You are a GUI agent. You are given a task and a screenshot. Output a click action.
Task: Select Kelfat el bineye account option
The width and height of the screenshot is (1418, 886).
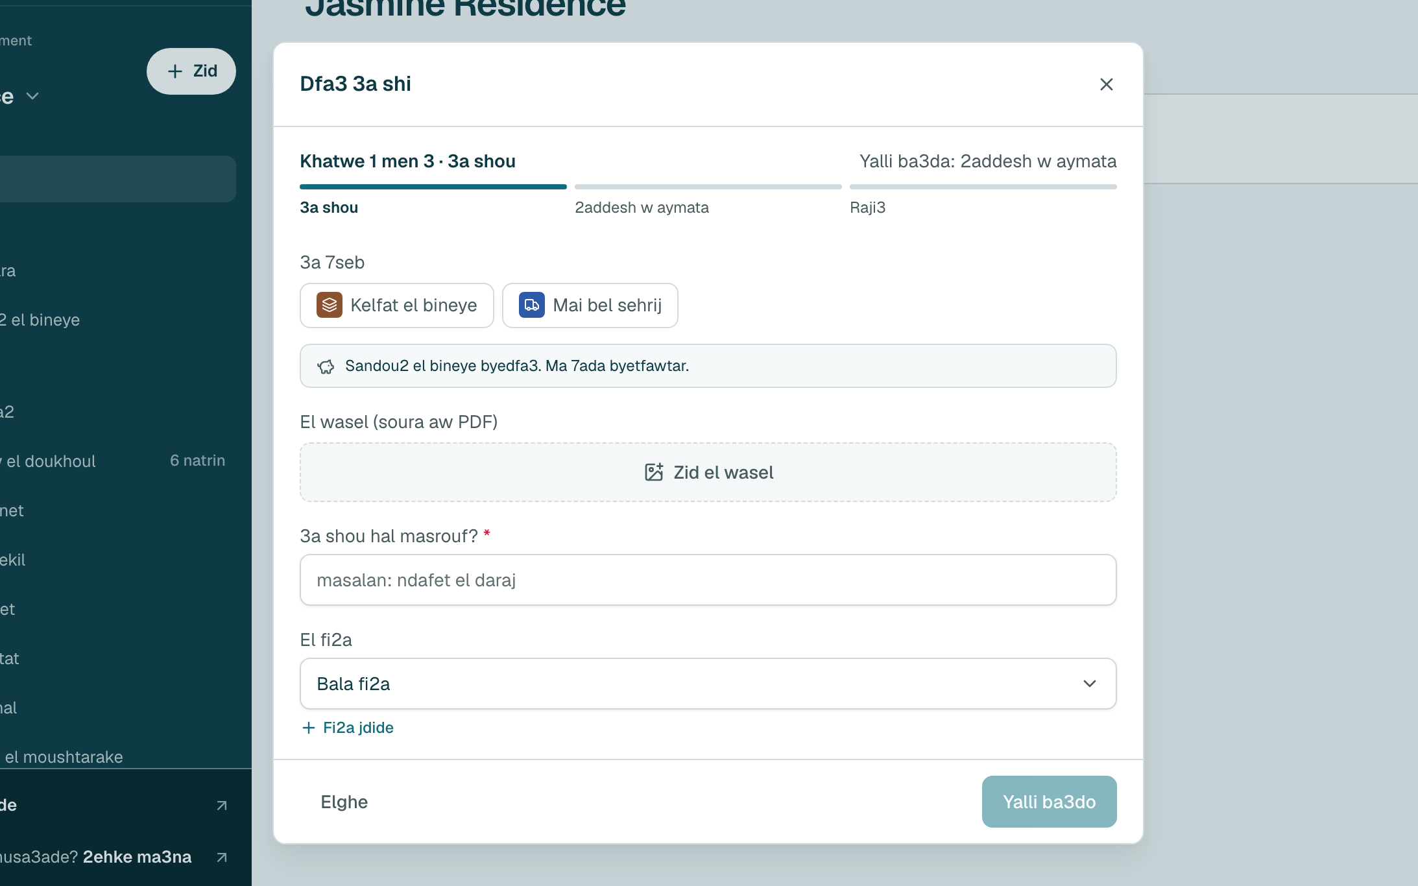click(x=397, y=305)
